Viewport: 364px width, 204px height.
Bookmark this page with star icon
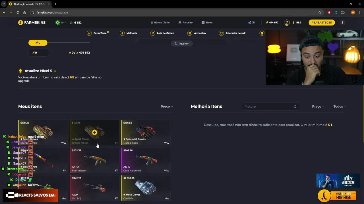point(320,12)
